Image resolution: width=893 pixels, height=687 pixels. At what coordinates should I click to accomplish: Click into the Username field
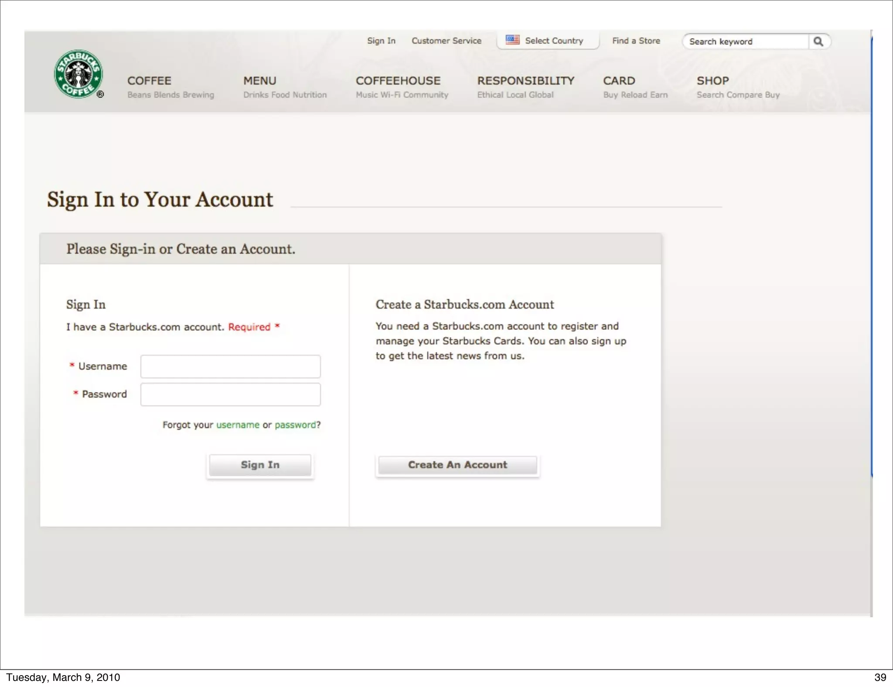230,366
